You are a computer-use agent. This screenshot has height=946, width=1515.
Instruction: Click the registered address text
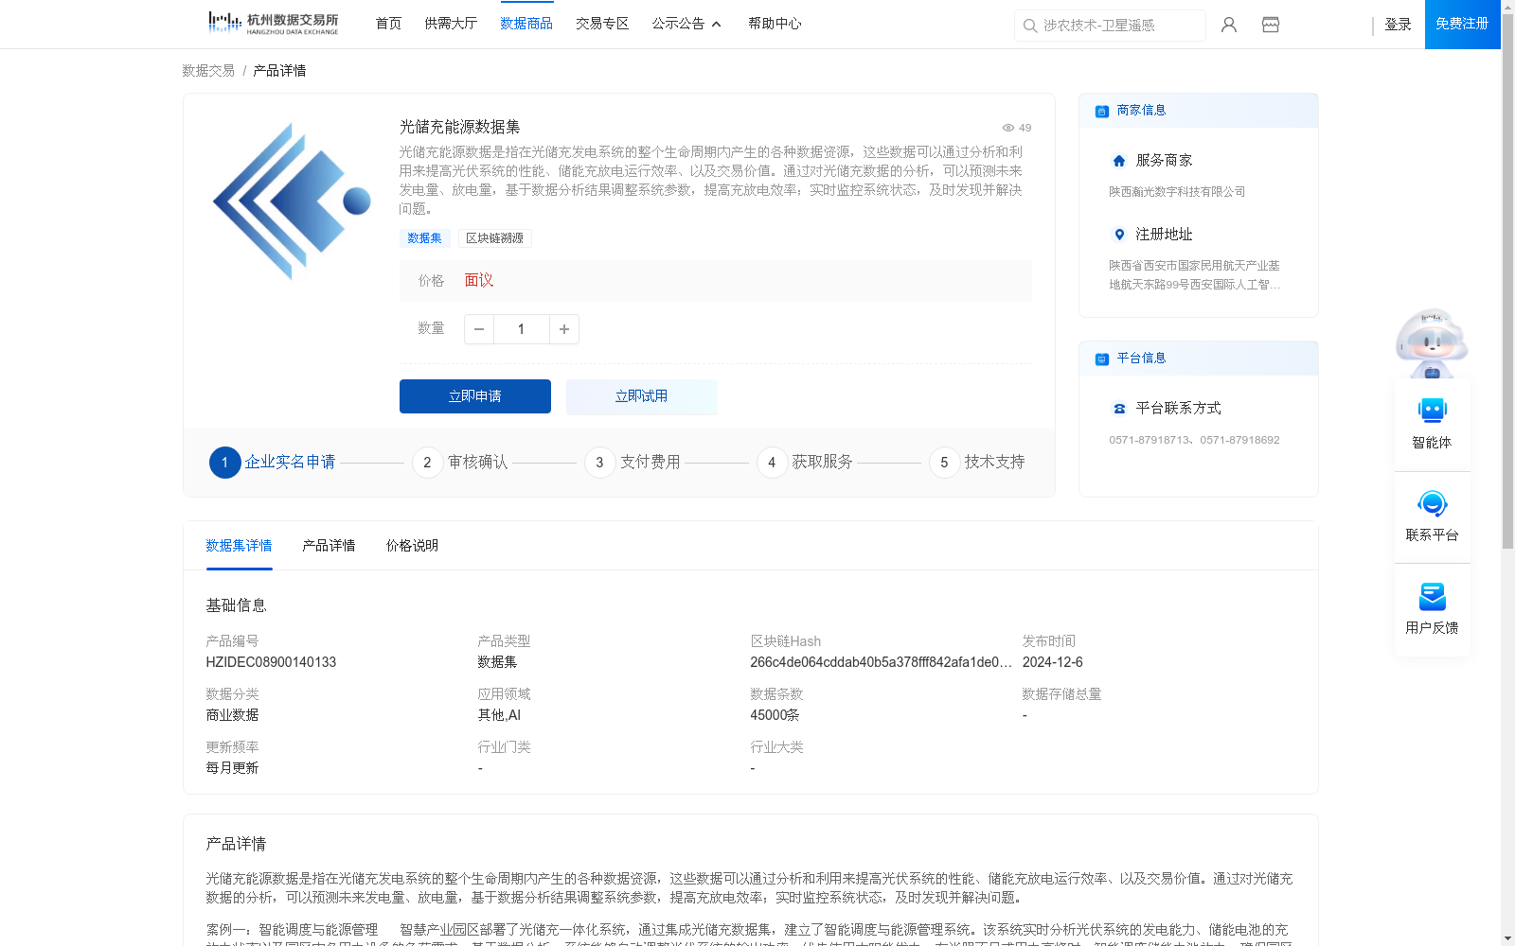(1195, 275)
